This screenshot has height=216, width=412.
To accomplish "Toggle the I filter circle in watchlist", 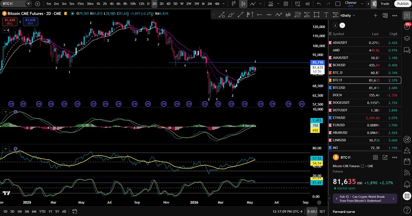I will tap(342, 25).
